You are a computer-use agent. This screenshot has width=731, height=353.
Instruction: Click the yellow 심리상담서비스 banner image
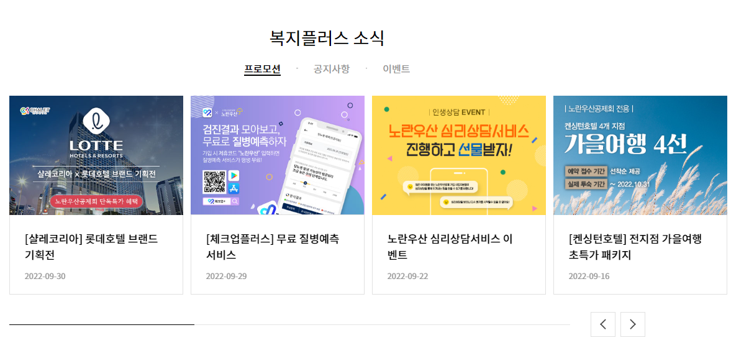click(459, 155)
